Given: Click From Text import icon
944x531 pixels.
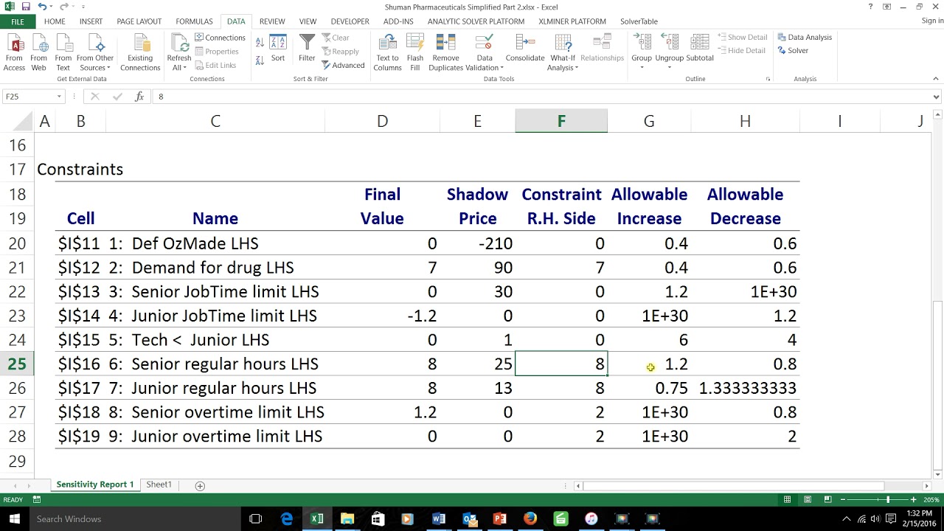Looking at the screenshot, I should 63,52.
